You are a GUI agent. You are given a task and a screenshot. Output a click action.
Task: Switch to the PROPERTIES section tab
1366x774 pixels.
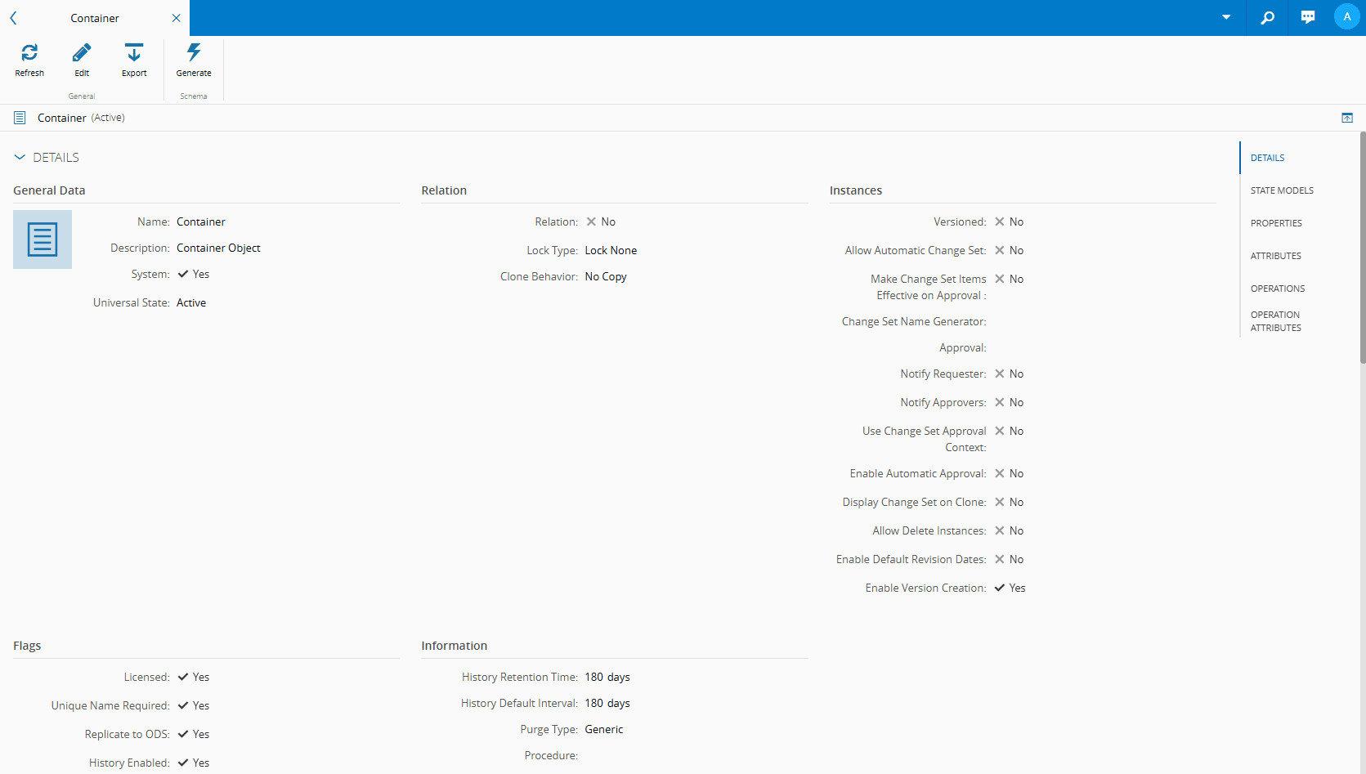tap(1277, 222)
